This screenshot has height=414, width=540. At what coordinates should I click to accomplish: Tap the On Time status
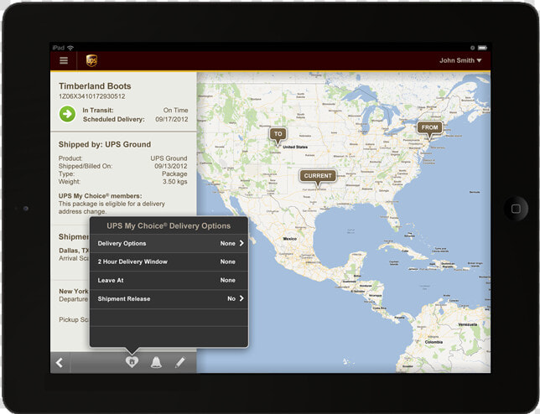[175, 110]
